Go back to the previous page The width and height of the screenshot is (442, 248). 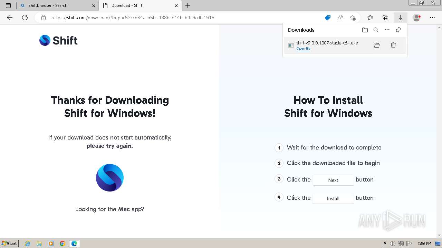10,18
